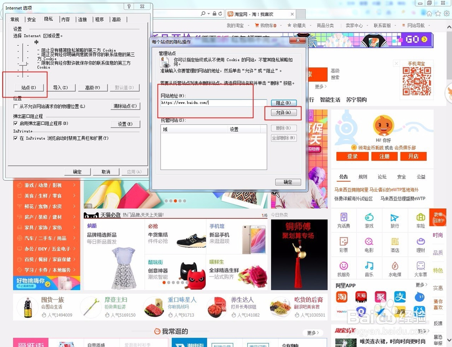Click the 导入(I) button

[x=61, y=88]
